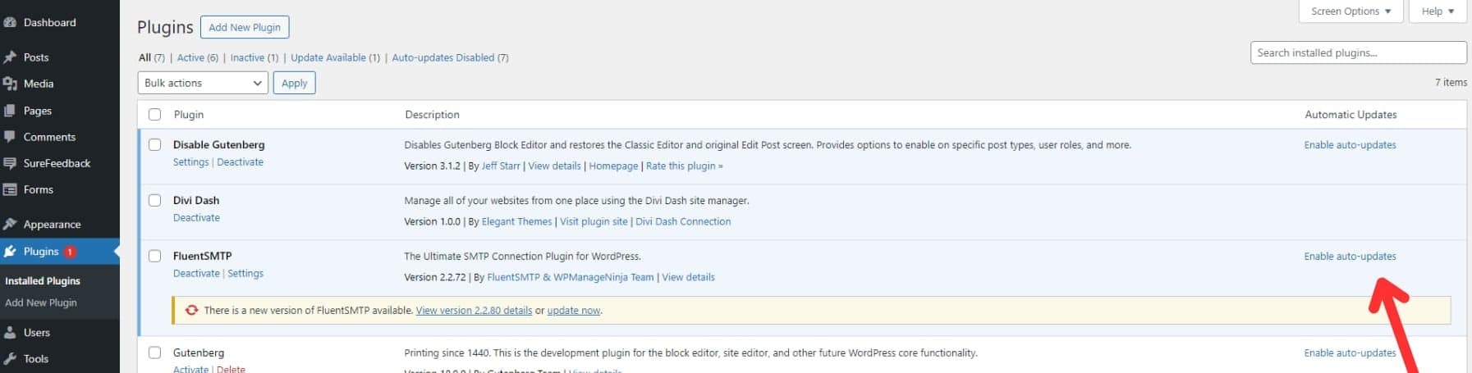
Task: Check the Divi Dash plugin checkbox
Action: click(154, 201)
